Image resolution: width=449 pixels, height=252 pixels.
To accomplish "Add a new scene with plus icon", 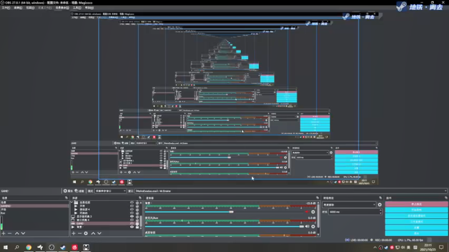I will coord(3,234).
